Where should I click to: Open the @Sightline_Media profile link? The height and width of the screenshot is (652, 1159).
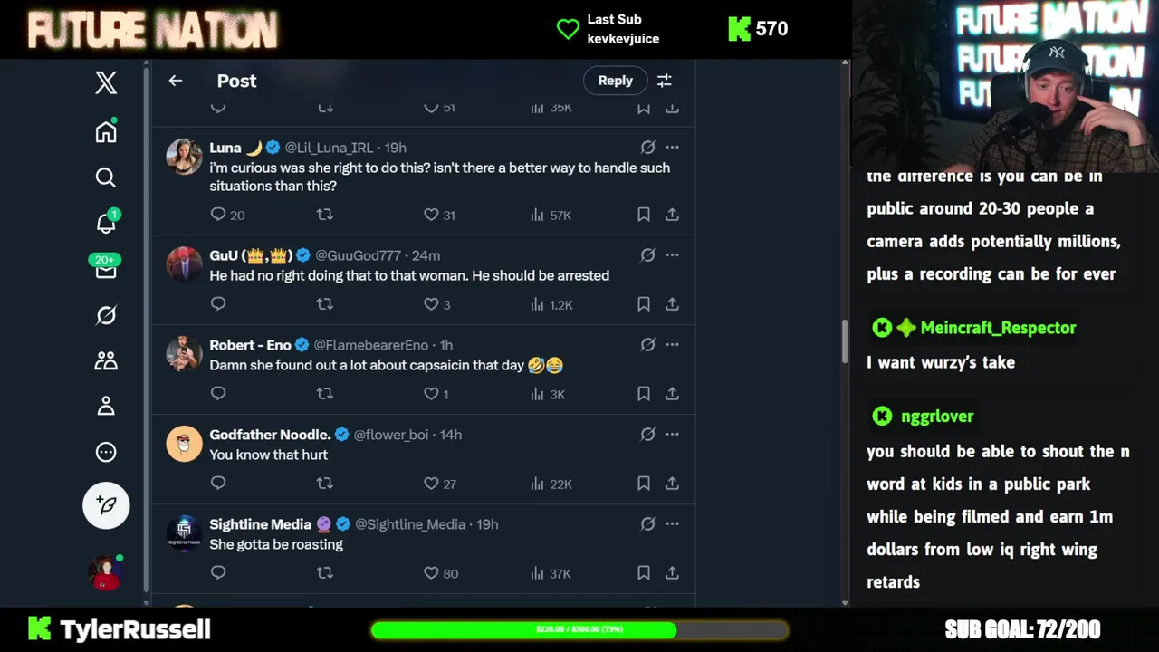point(410,524)
